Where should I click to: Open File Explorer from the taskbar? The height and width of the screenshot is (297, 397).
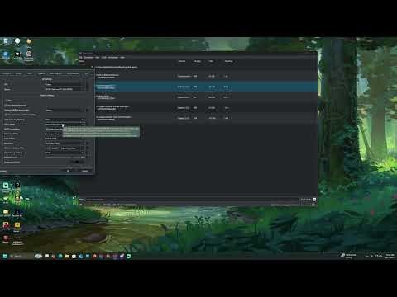pyautogui.click(x=67, y=256)
